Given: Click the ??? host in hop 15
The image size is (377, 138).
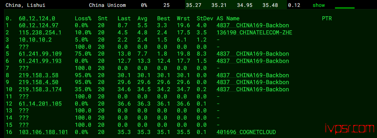Looking at the screenshot, I should (24, 125).
